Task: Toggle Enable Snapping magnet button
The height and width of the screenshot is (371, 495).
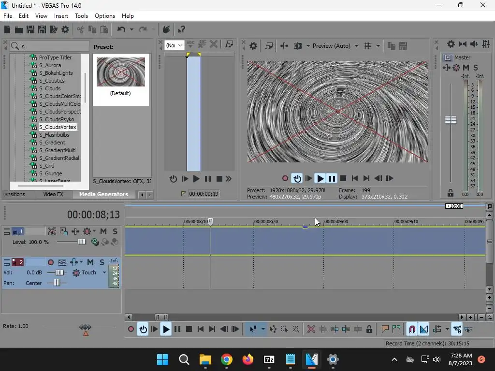Action: click(412, 329)
